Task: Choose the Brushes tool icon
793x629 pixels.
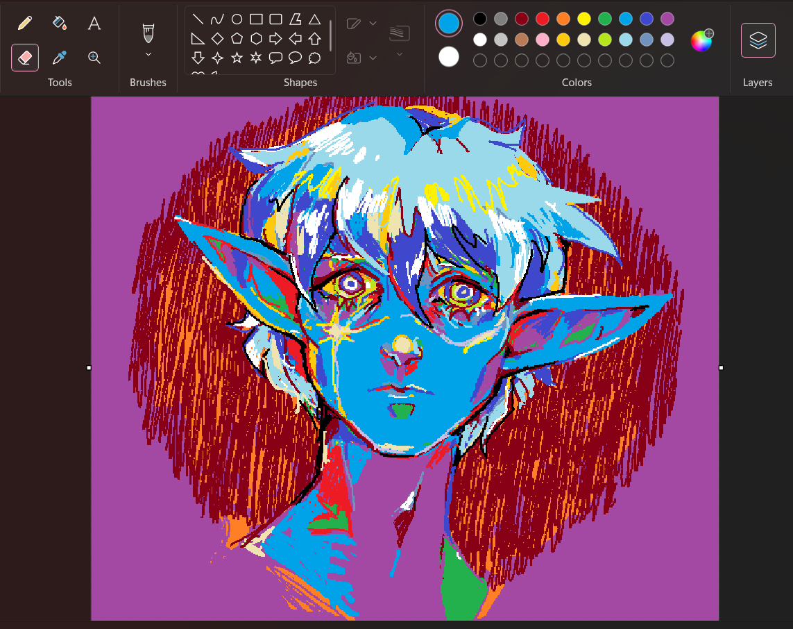Action: pyautogui.click(x=148, y=33)
